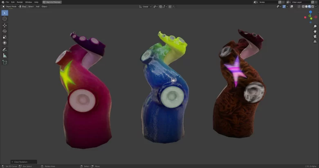The image size is (319, 168).
Task: Toggle the camera view icon
Action: (315, 36)
